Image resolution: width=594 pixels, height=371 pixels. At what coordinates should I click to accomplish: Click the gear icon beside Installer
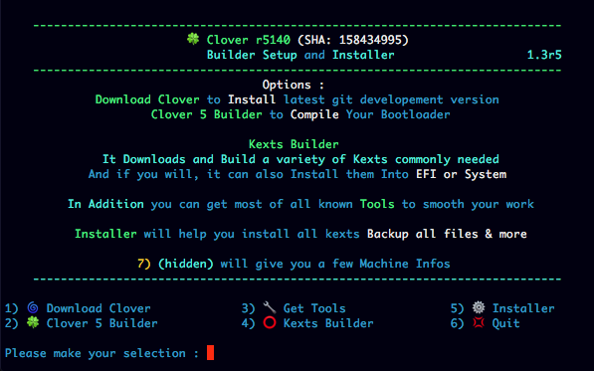coord(479,307)
